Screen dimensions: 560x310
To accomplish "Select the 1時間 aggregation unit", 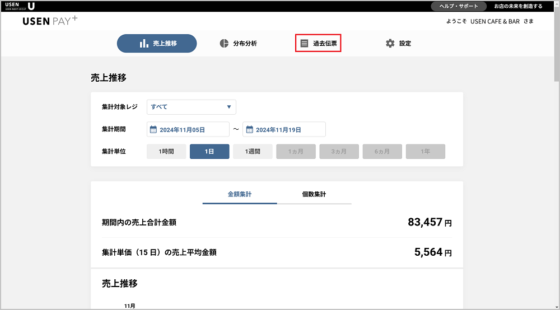I will 166,152.
